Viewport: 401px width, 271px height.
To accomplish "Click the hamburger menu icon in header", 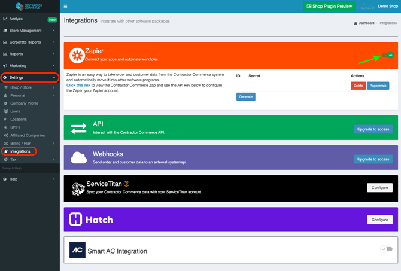I will click(65, 6).
